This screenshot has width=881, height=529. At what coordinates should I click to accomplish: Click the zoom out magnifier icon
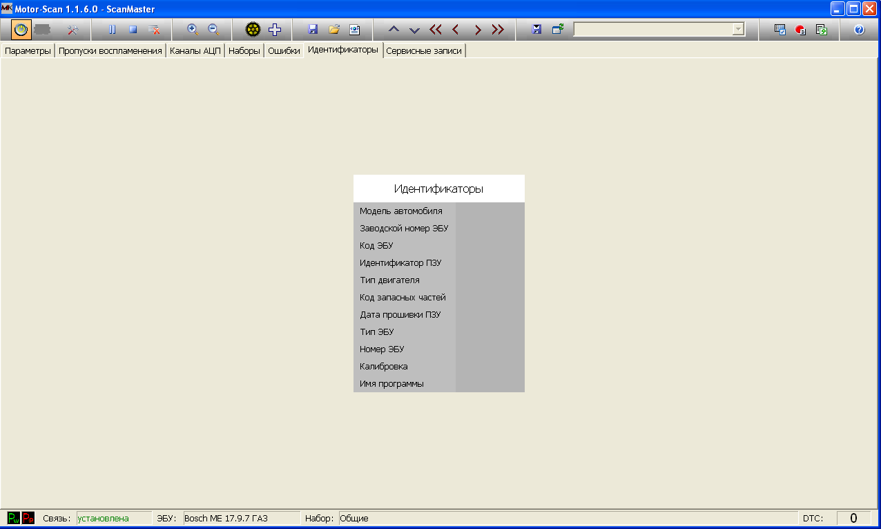[x=213, y=30]
